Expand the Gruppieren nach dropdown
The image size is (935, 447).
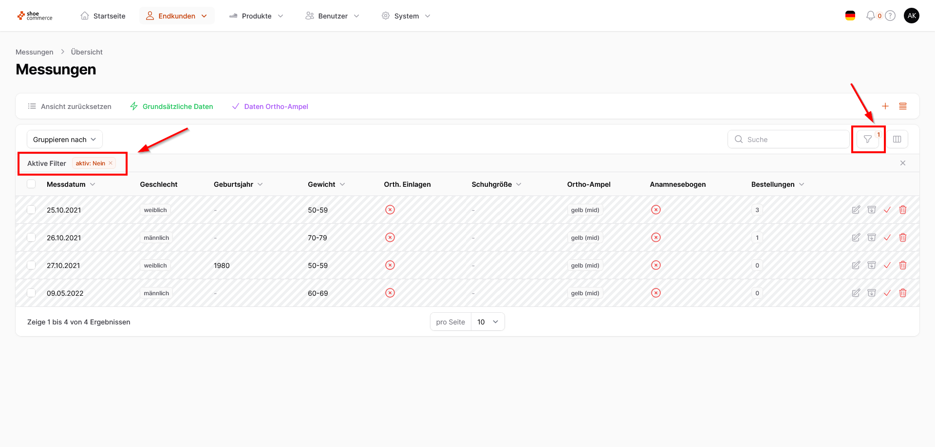[64, 140]
